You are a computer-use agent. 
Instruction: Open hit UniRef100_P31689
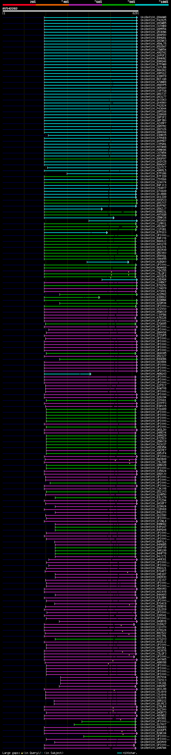(x=153, y=409)
